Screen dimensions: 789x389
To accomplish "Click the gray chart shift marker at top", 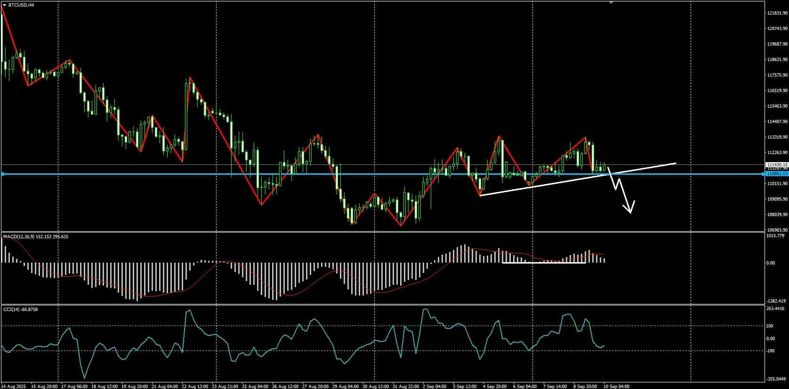I will point(611,2).
